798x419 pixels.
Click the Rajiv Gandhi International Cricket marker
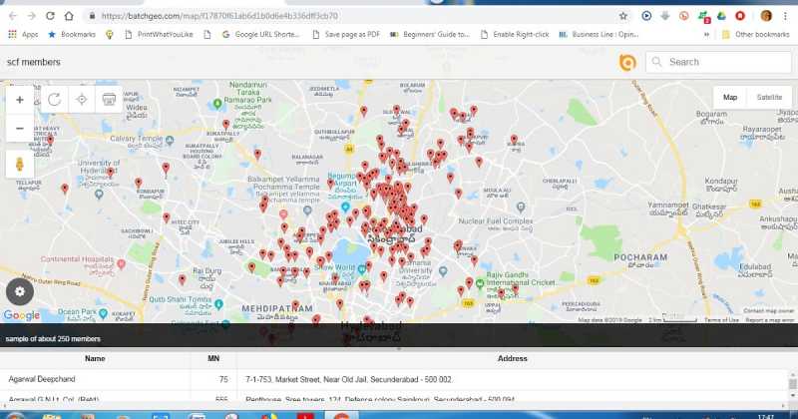pyautogui.click(x=480, y=284)
